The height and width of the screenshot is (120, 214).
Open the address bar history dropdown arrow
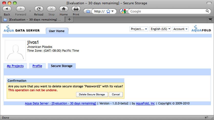[x=113, y=11]
